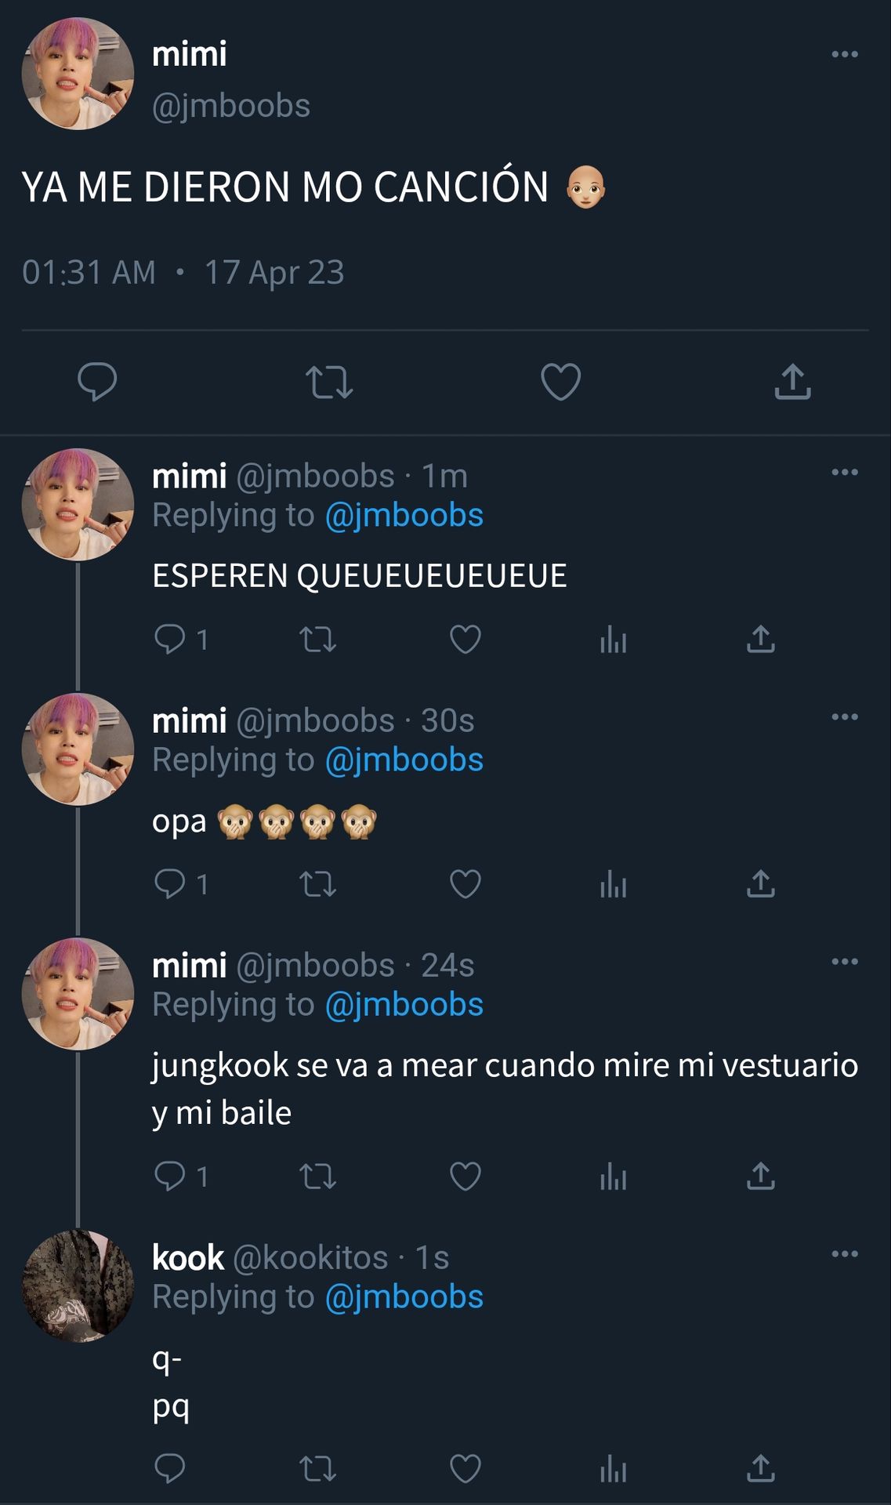Open mimi's profile picture on the main tweet
Viewport: 891px width, 1505px height.
(x=78, y=74)
